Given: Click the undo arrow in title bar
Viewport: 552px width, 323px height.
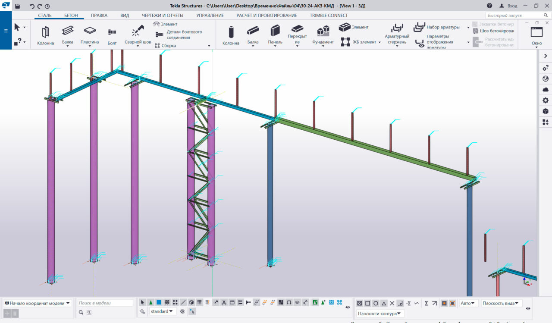Looking at the screenshot, I should [32, 6].
